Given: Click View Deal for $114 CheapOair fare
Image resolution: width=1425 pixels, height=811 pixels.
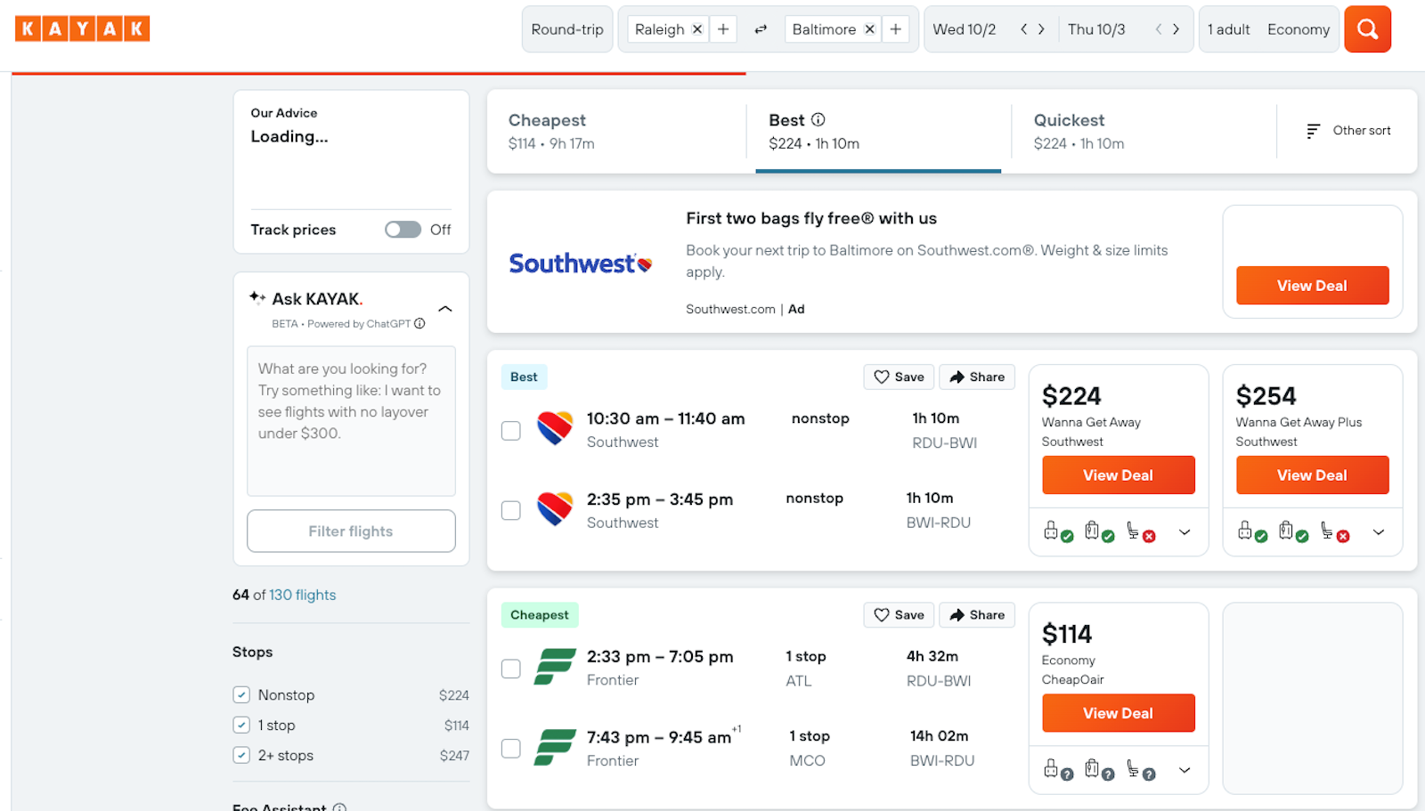Looking at the screenshot, I should coord(1118,713).
